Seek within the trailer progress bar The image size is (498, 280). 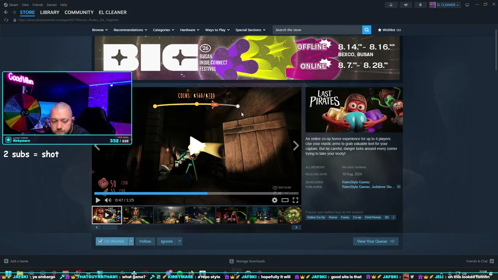click(196, 193)
